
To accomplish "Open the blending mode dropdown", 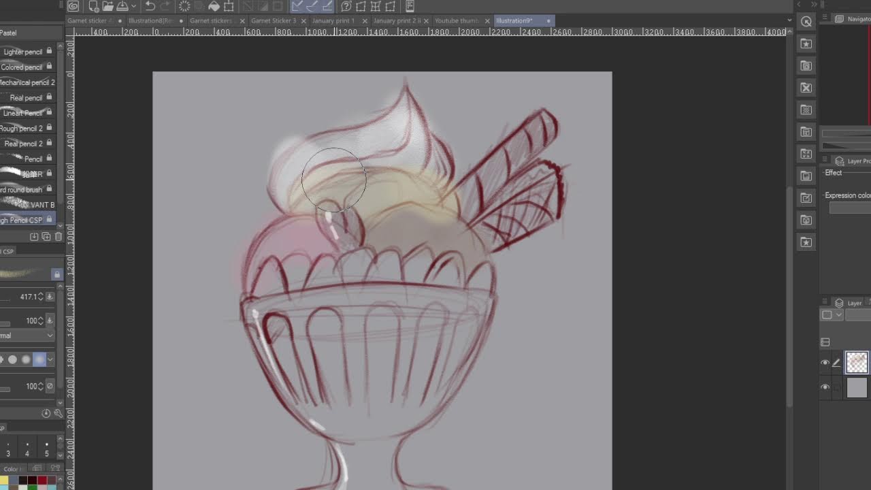I will pos(27,336).
